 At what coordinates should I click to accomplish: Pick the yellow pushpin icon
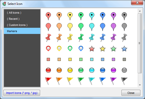pos(70,38)
